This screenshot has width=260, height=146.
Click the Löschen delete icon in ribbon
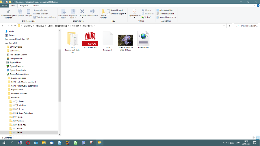(82, 12)
